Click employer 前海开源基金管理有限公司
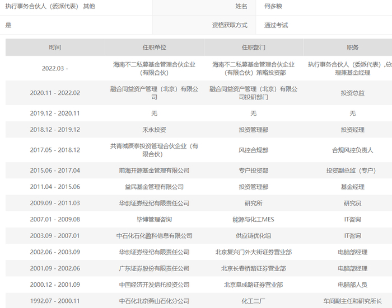Viewport: 392px width, 308px height. pyautogui.click(x=154, y=170)
